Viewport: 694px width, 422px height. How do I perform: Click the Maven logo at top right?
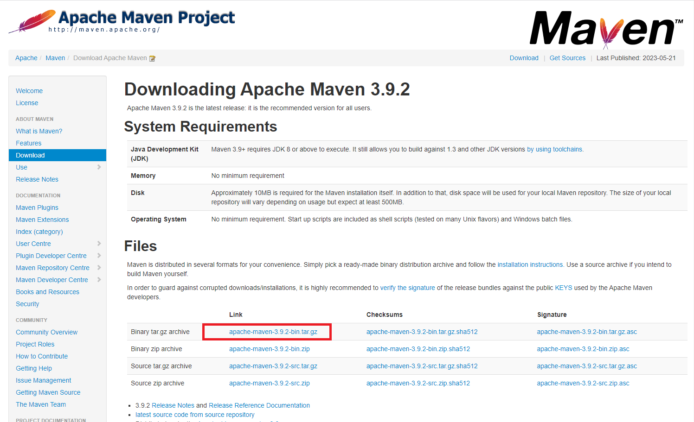pyautogui.click(x=606, y=29)
